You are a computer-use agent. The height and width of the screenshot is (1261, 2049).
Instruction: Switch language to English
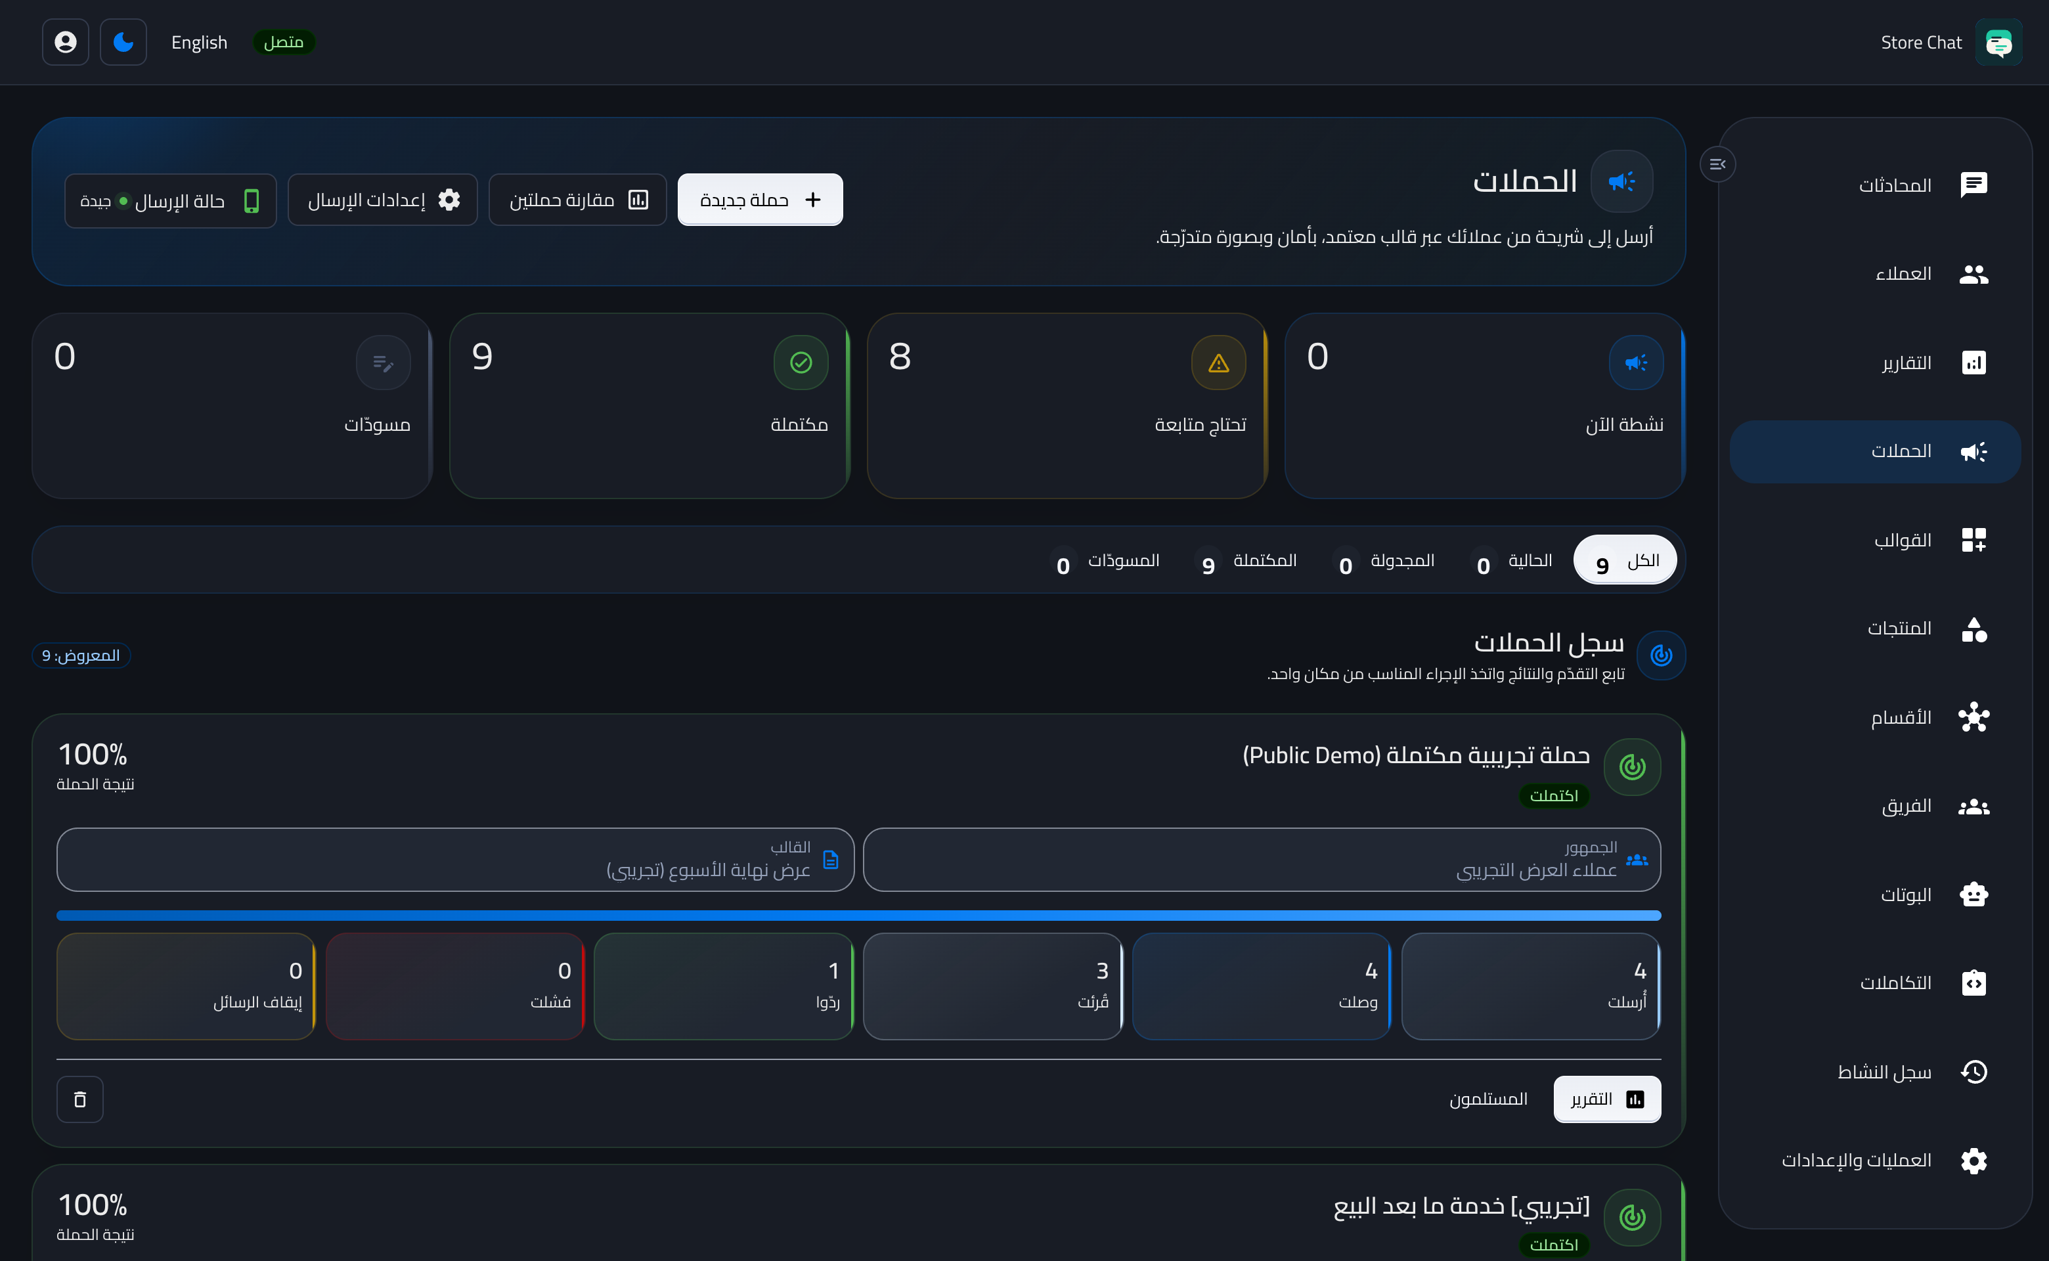199,43
